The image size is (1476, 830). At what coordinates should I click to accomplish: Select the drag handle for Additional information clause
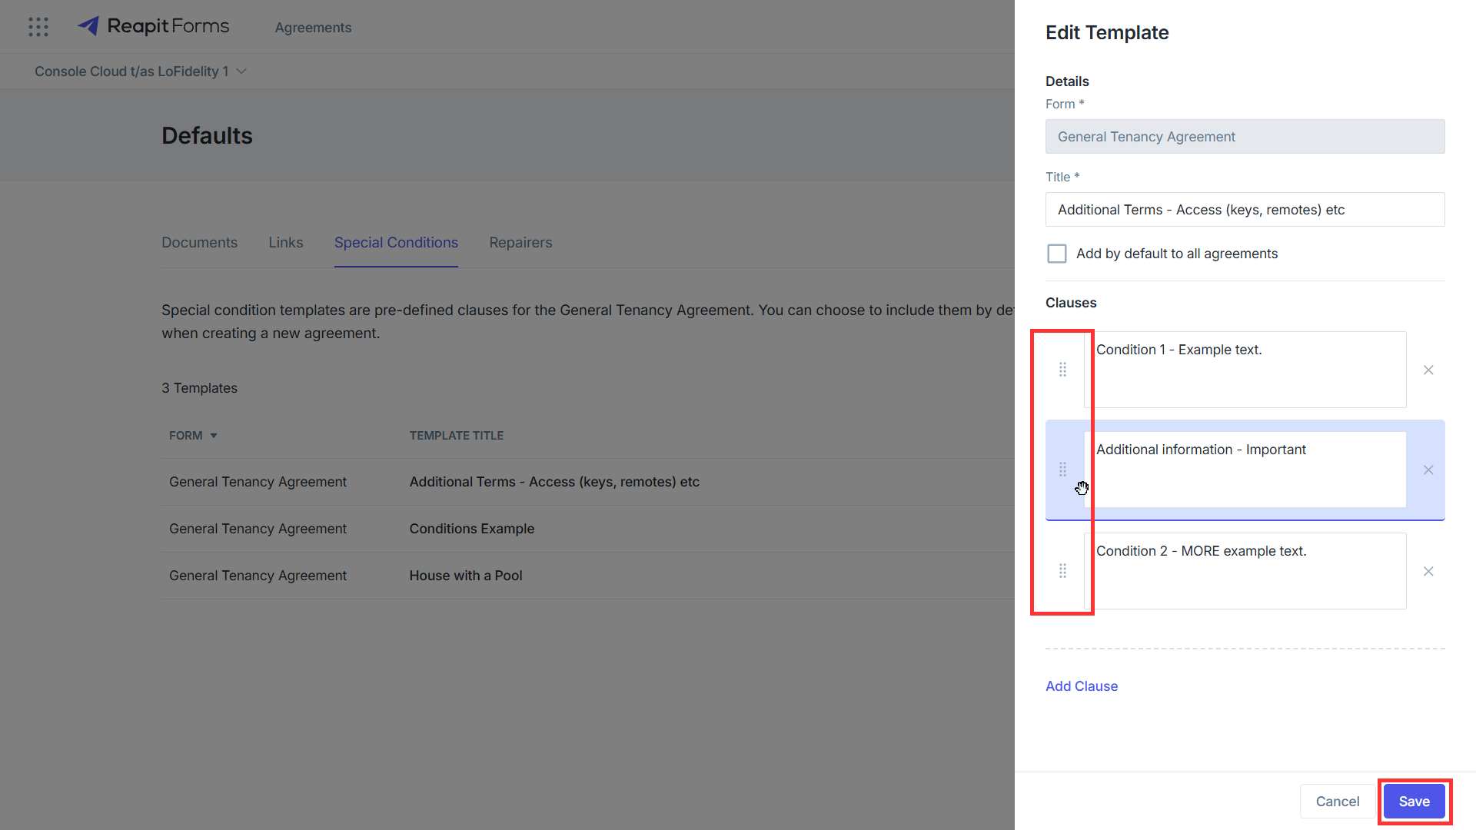pyautogui.click(x=1062, y=470)
